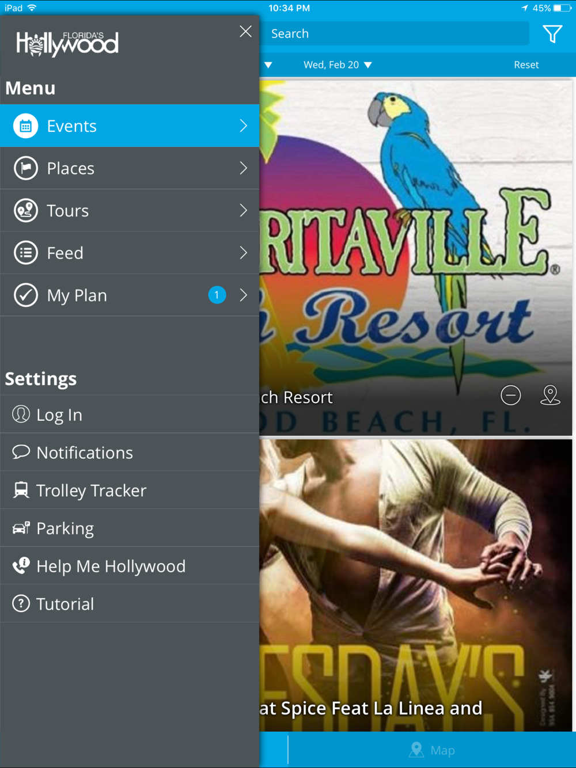Tap the My Plan badge showing 1
Image resolution: width=576 pixels, height=768 pixels.
217,295
